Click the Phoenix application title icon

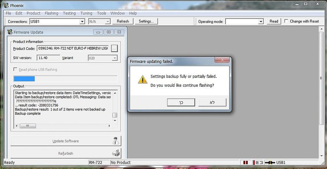pyautogui.click(x=6, y=5)
